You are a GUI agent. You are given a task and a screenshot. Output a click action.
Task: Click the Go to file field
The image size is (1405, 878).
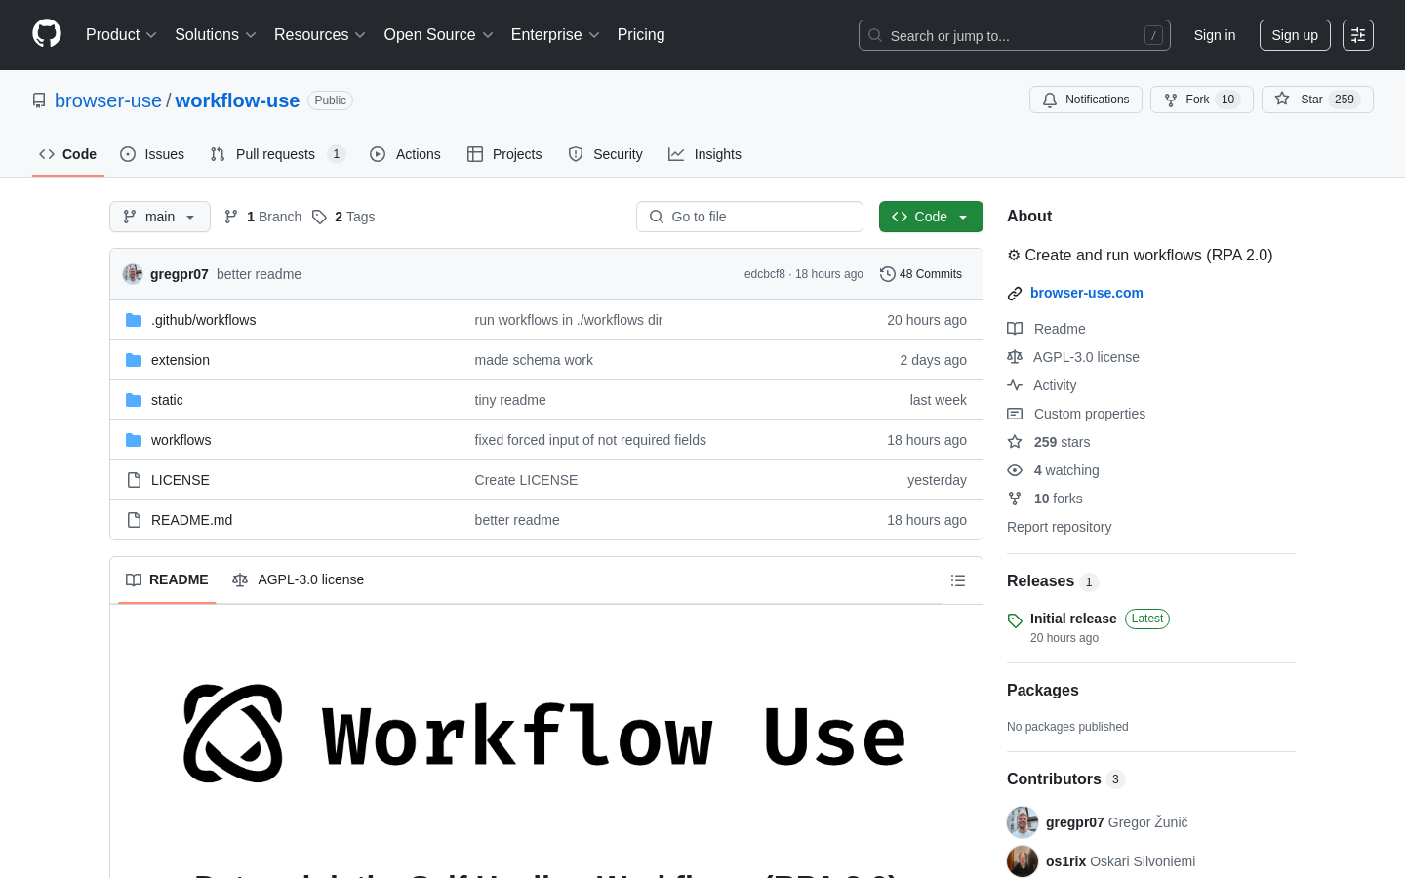pyautogui.click(x=749, y=217)
